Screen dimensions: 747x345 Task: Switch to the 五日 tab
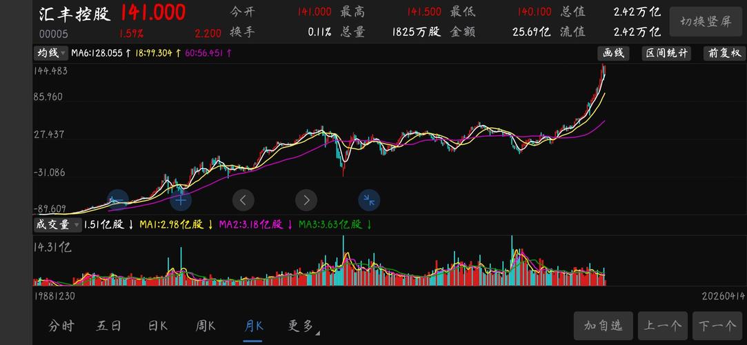coord(108,326)
